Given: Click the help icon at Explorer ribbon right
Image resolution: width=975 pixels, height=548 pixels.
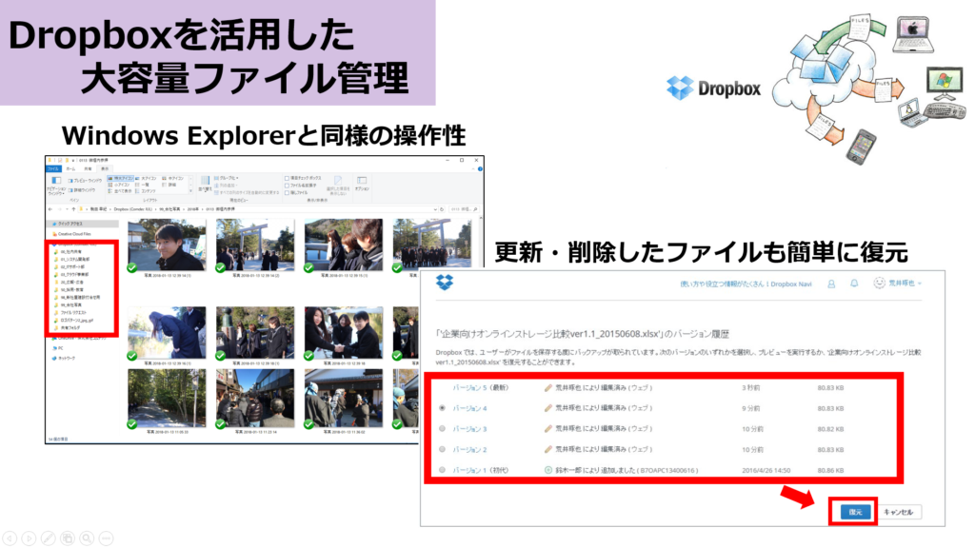Looking at the screenshot, I should pos(480,168).
